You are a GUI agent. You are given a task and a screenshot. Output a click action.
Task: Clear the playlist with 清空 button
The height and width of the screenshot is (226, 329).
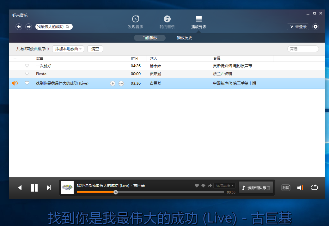coord(95,49)
